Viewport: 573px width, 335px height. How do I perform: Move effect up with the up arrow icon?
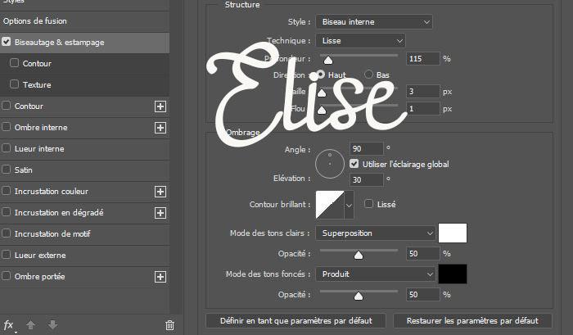click(x=31, y=325)
